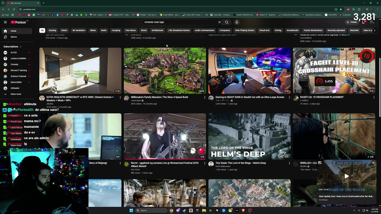Screen dimensions: 381x214
Task: Play the Enshrouded miniplayer video
Action: [347, 176]
